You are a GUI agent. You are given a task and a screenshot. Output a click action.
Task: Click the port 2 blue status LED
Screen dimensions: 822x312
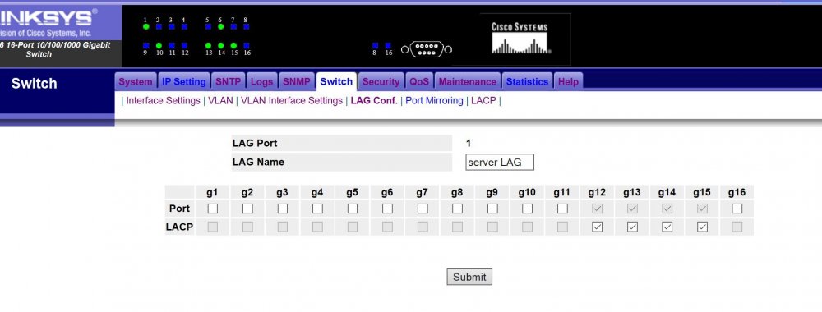[x=159, y=27]
